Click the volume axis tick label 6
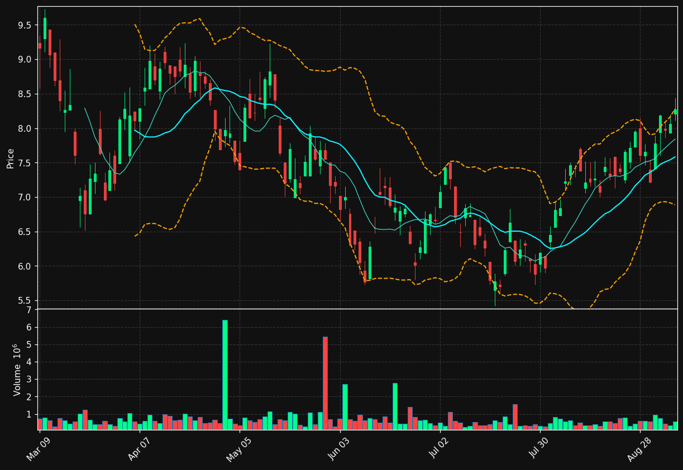This screenshot has height=470, width=683. click(x=28, y=328)
